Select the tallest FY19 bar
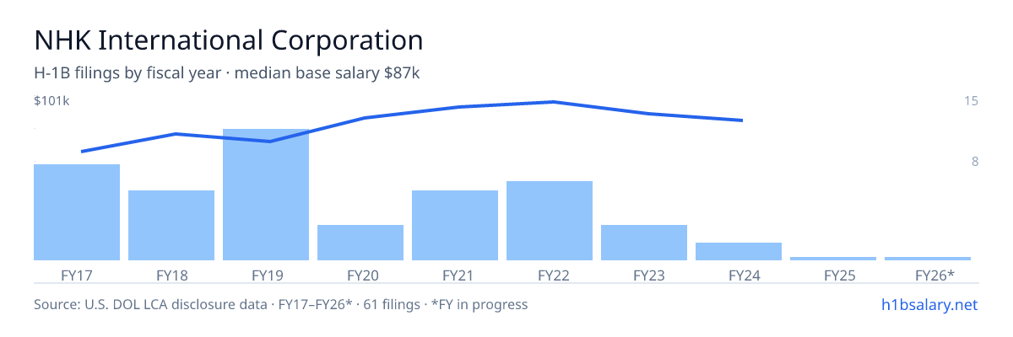1013x337 pixels. (x=266, y=195)
